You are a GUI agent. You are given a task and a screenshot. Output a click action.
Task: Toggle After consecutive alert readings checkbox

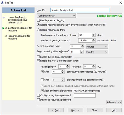tap(42, 72)
